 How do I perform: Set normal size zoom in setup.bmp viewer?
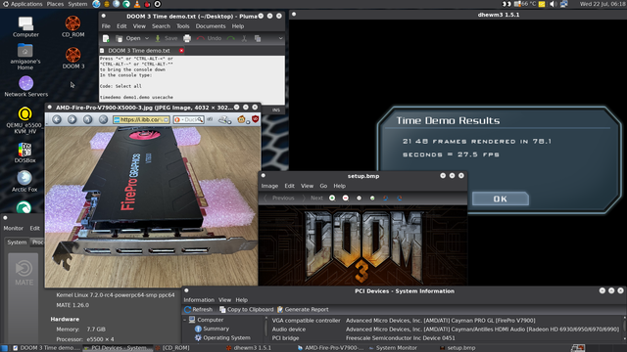(359, 198)
